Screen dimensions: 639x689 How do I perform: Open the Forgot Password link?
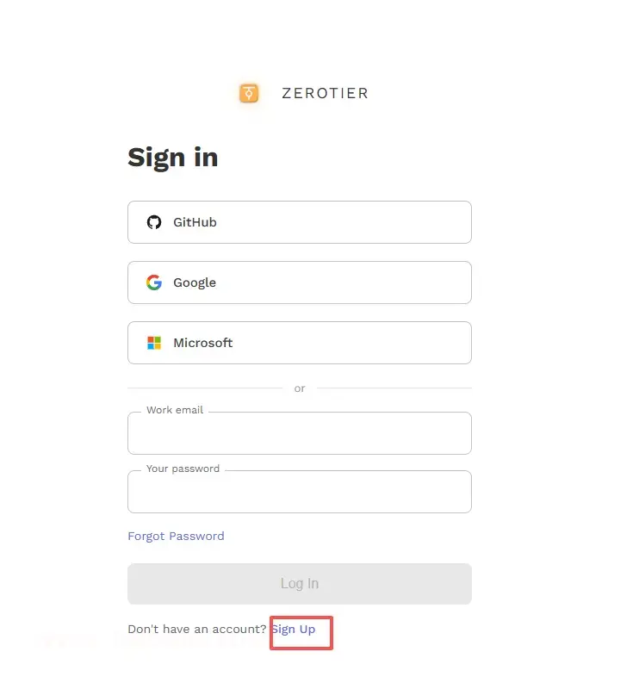pyautogui.click(x=176, y=536)
